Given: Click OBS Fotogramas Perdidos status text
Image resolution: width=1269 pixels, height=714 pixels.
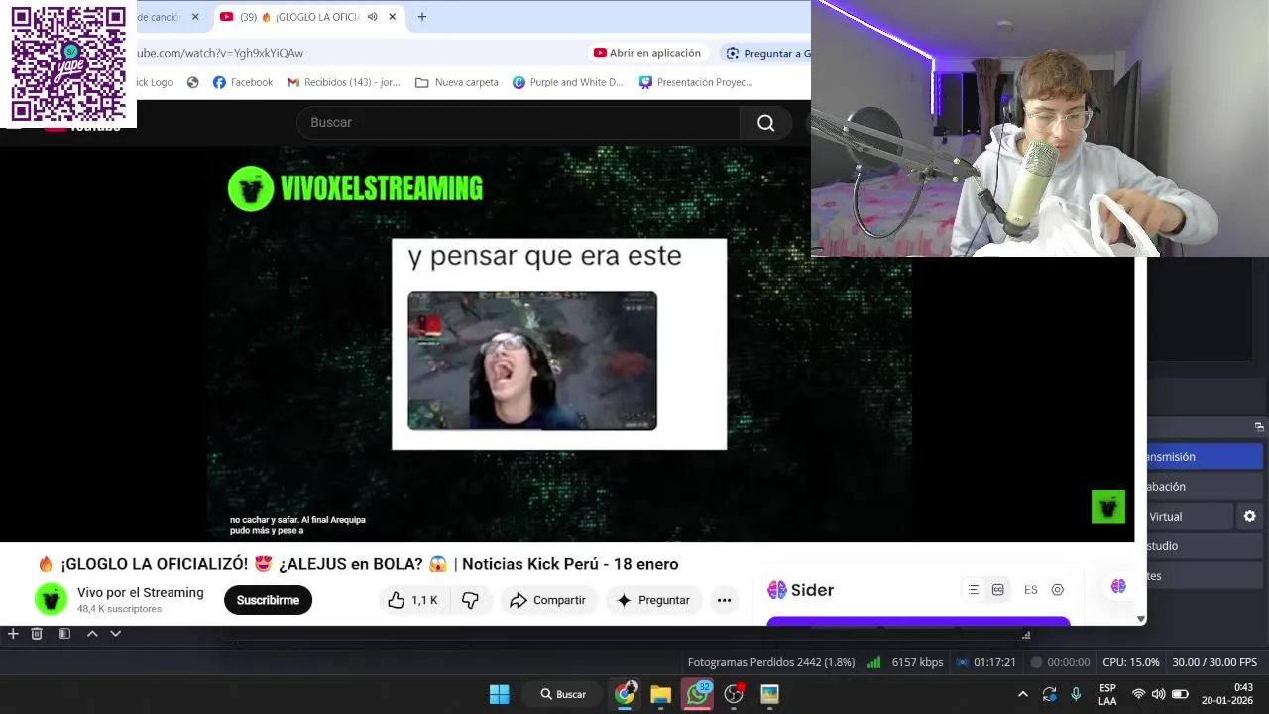Looking at the screenshot, I should [x=771, y=662].
